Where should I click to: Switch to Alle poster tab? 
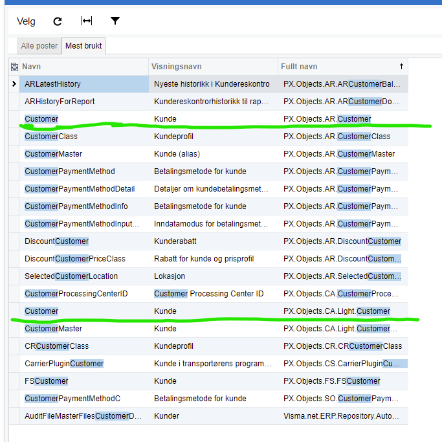pyautogui.click(x=39, y=46)
